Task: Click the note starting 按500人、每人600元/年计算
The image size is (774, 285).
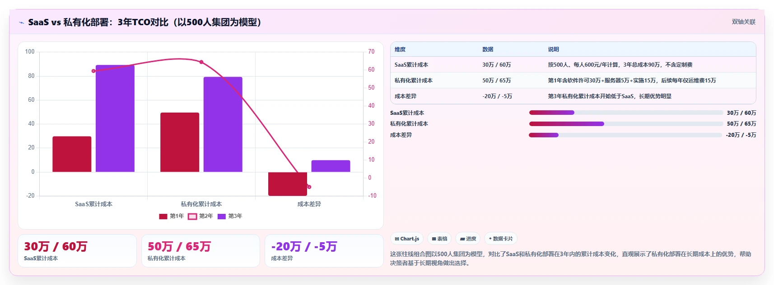Action: pos(620,65)
